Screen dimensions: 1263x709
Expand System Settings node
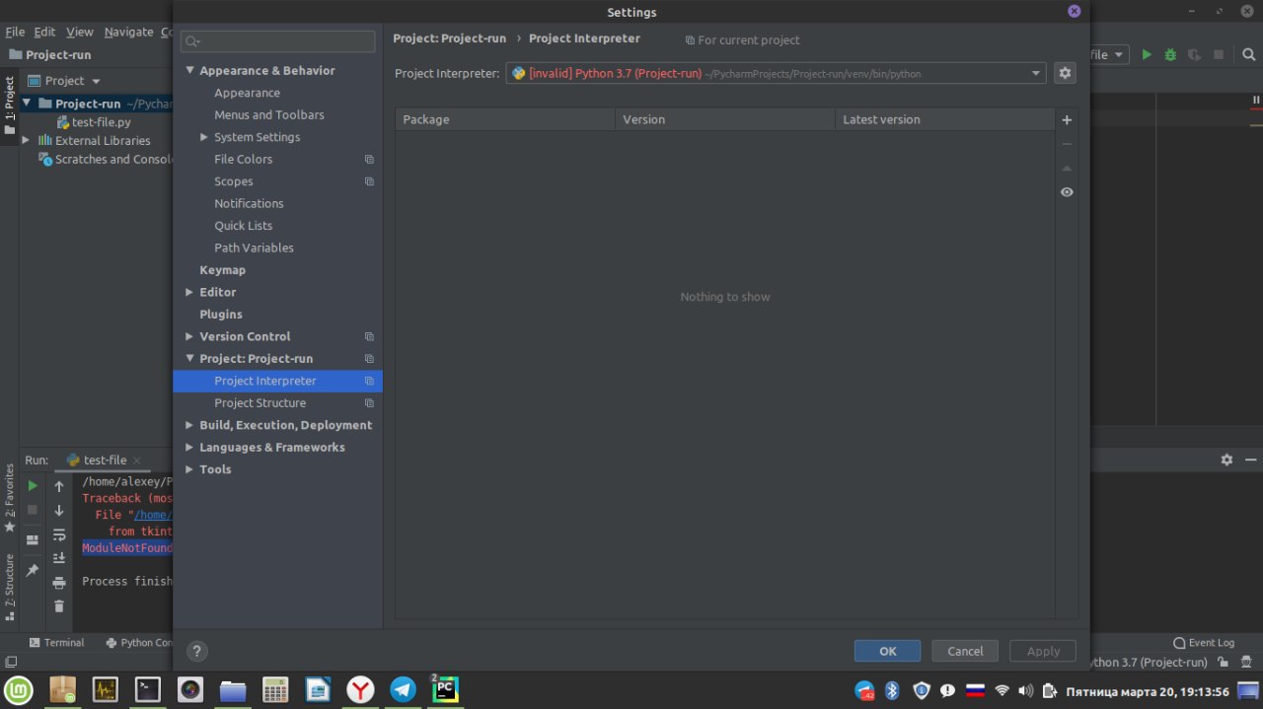coord(204,137)
